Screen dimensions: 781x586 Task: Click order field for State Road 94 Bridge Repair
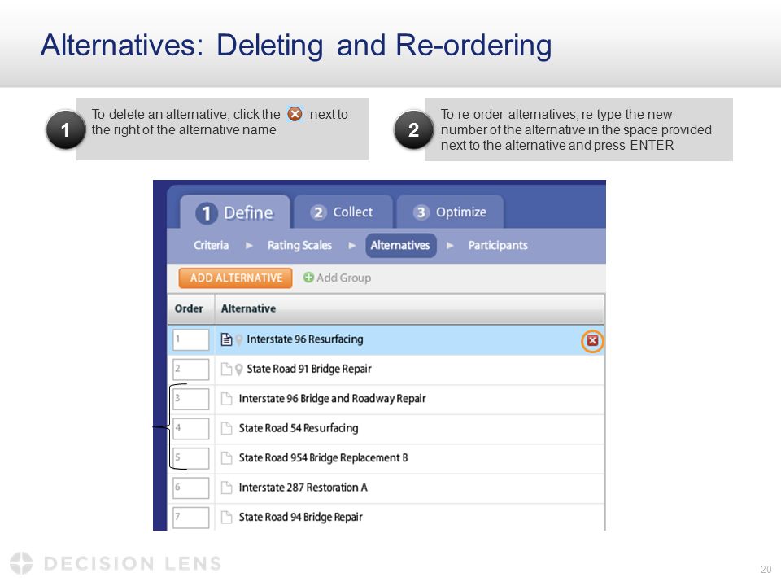pos(190,518)
